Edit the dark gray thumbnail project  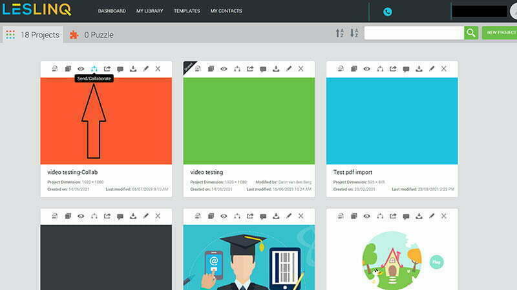146,216
